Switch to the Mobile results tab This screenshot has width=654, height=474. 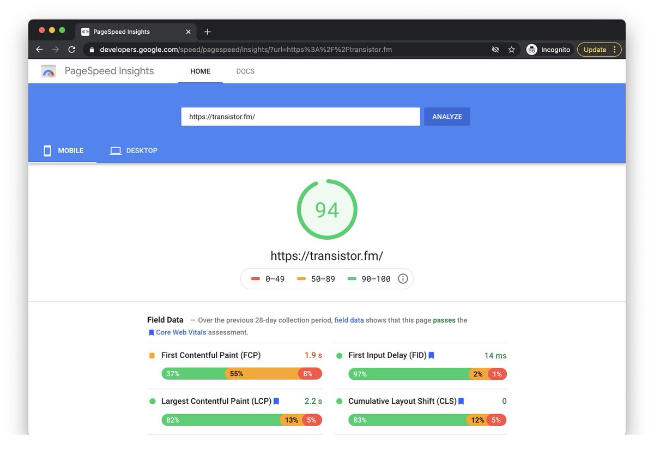coord(63,150)
